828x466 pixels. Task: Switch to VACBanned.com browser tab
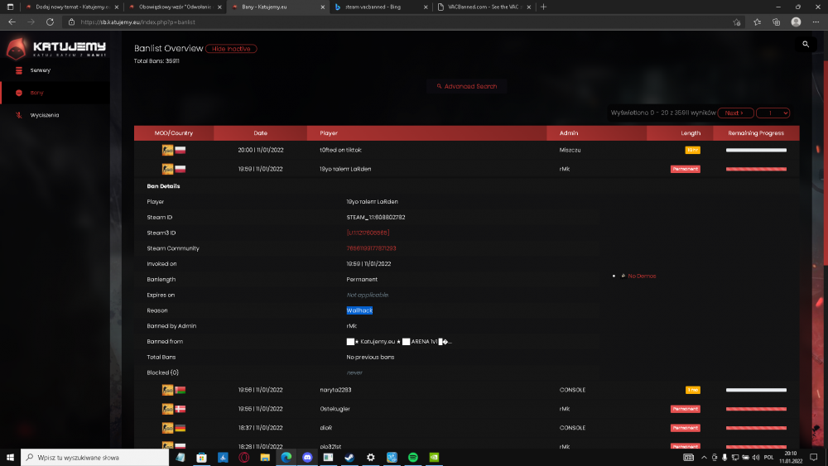484,7
